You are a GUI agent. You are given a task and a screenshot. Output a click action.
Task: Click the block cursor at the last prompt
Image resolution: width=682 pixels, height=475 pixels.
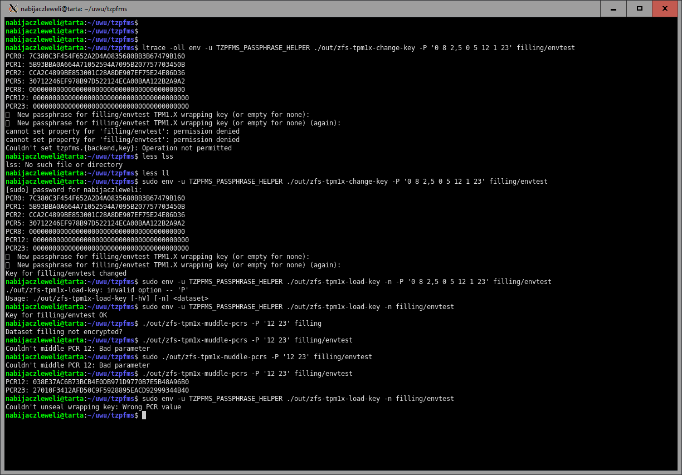pos(144,415)
